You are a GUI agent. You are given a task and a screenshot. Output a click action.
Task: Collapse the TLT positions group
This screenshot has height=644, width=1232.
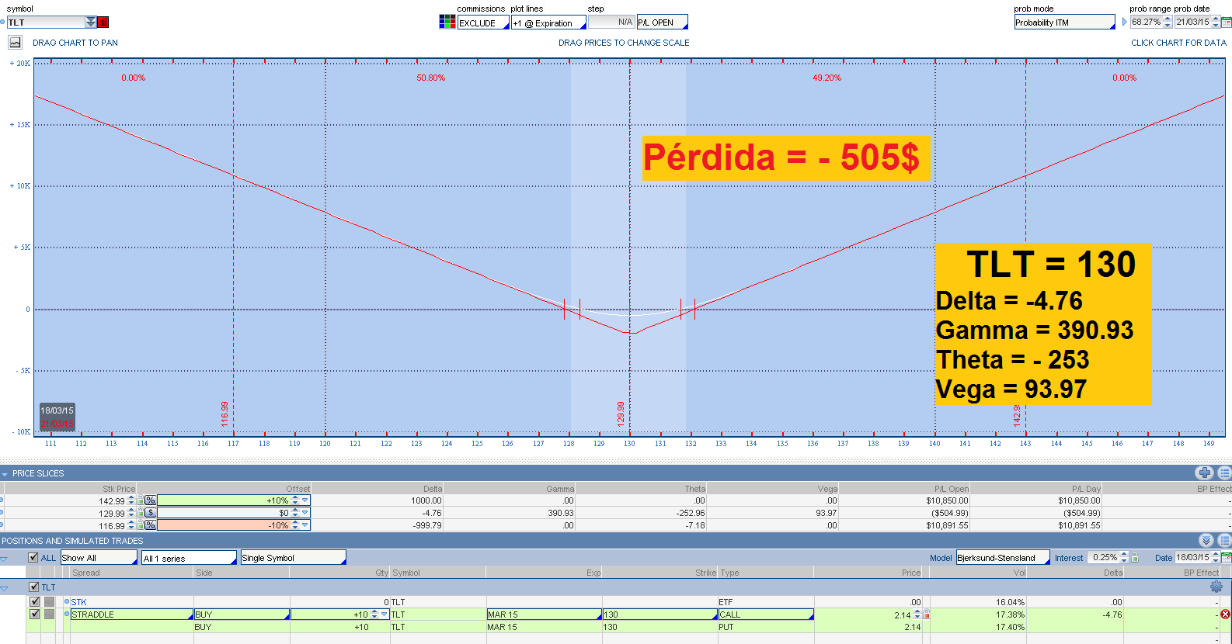(5, 587)
